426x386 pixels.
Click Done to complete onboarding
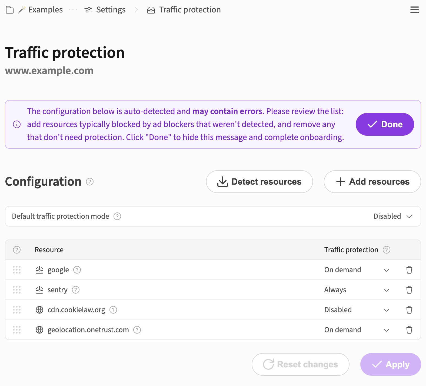click(x=385, y=124)
